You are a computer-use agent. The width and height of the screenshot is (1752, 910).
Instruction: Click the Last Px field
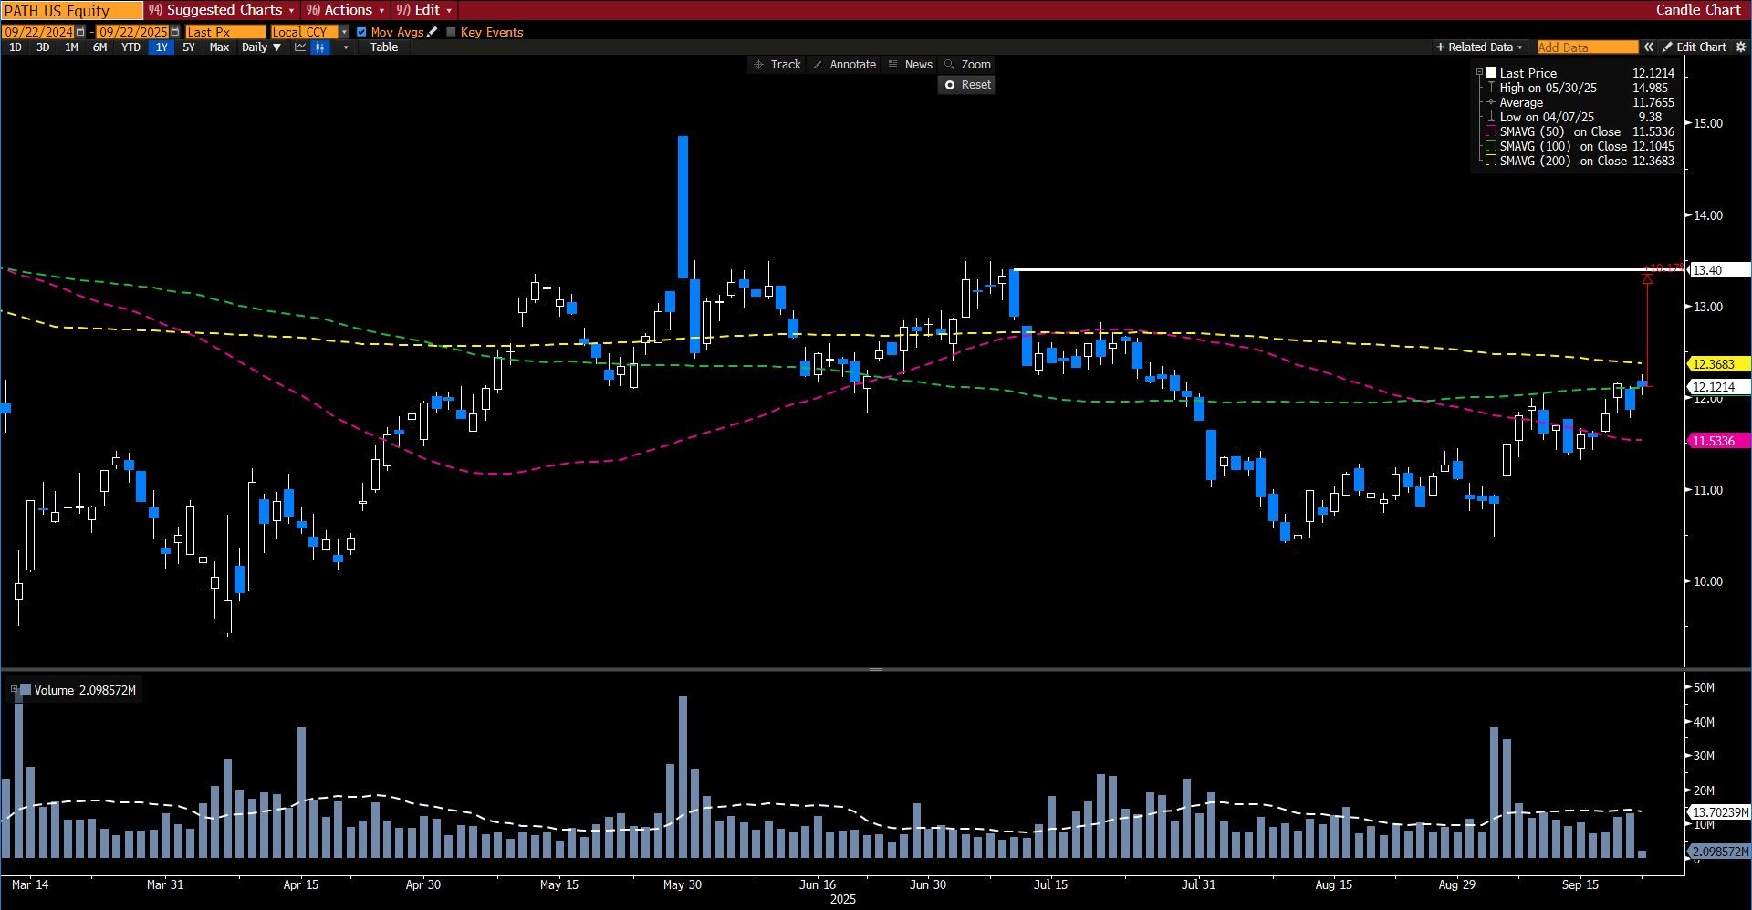point(225,32)
